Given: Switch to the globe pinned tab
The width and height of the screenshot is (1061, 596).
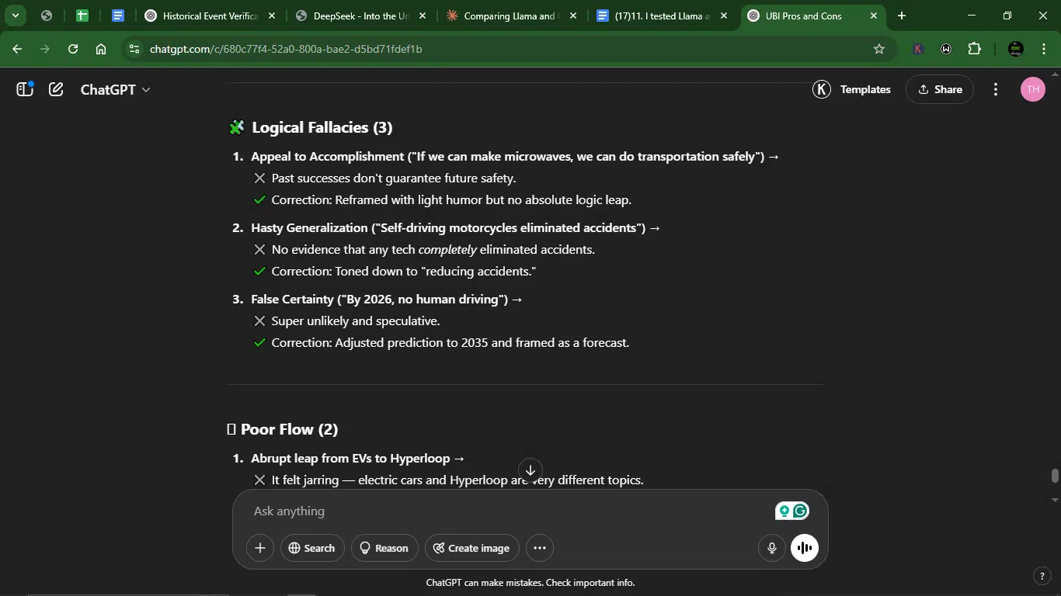Looking at the screenshot, I should (47, 16).
